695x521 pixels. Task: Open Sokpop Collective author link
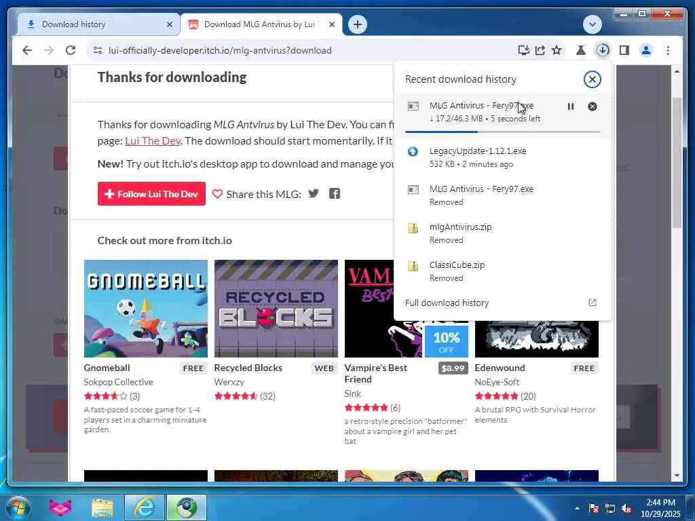pos(118,382)
